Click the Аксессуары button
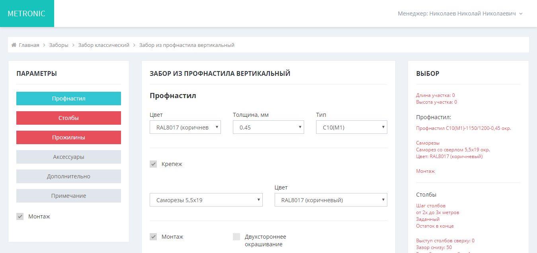Viewport: 537px width, 253px height. pyautogui.click(x=68, y=157)
